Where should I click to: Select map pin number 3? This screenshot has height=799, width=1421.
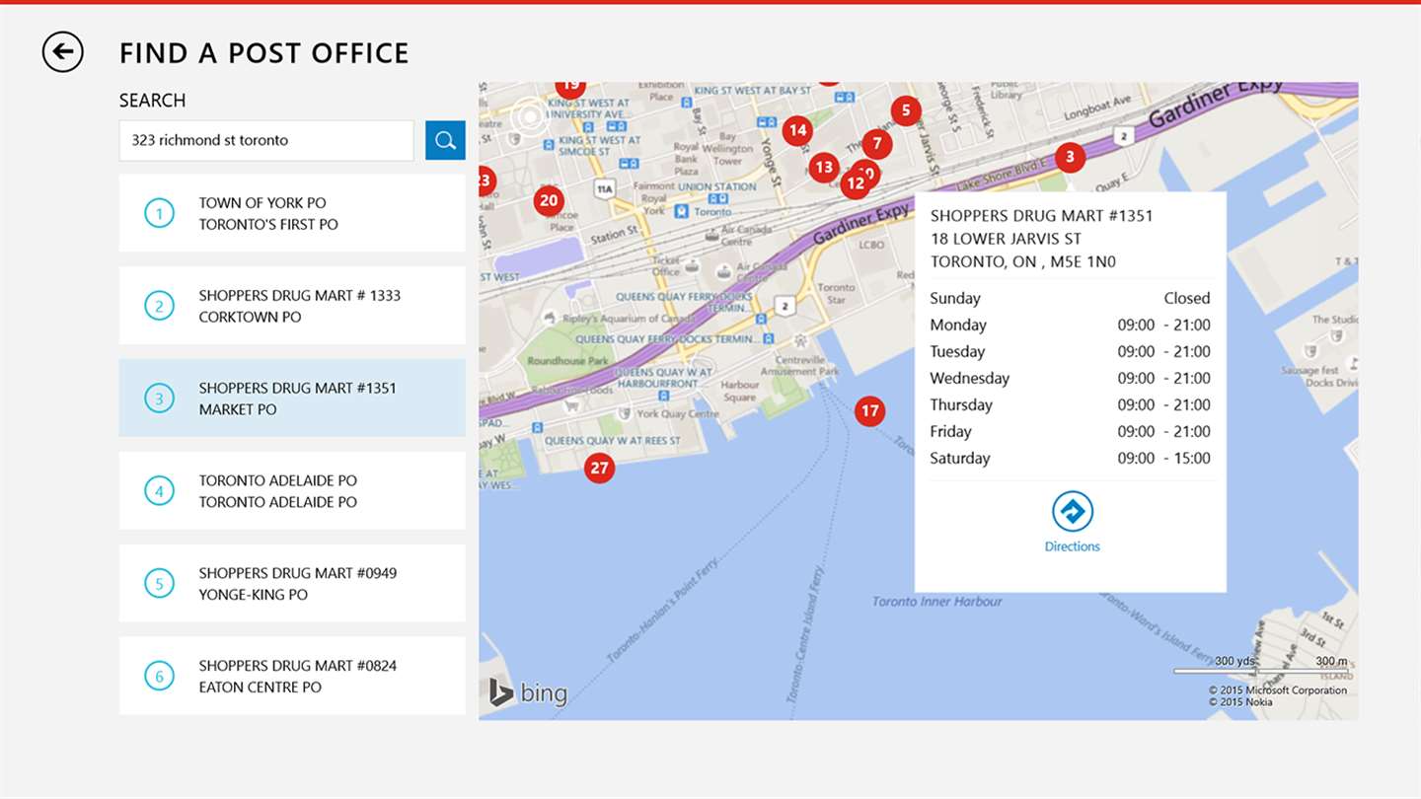point(1070,156)
